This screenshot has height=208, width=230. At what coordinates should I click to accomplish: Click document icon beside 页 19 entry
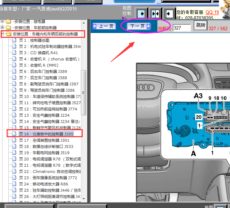[14, 152]
